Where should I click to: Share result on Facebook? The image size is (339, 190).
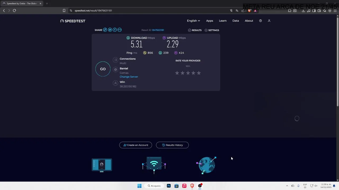(x=115, y=30)
